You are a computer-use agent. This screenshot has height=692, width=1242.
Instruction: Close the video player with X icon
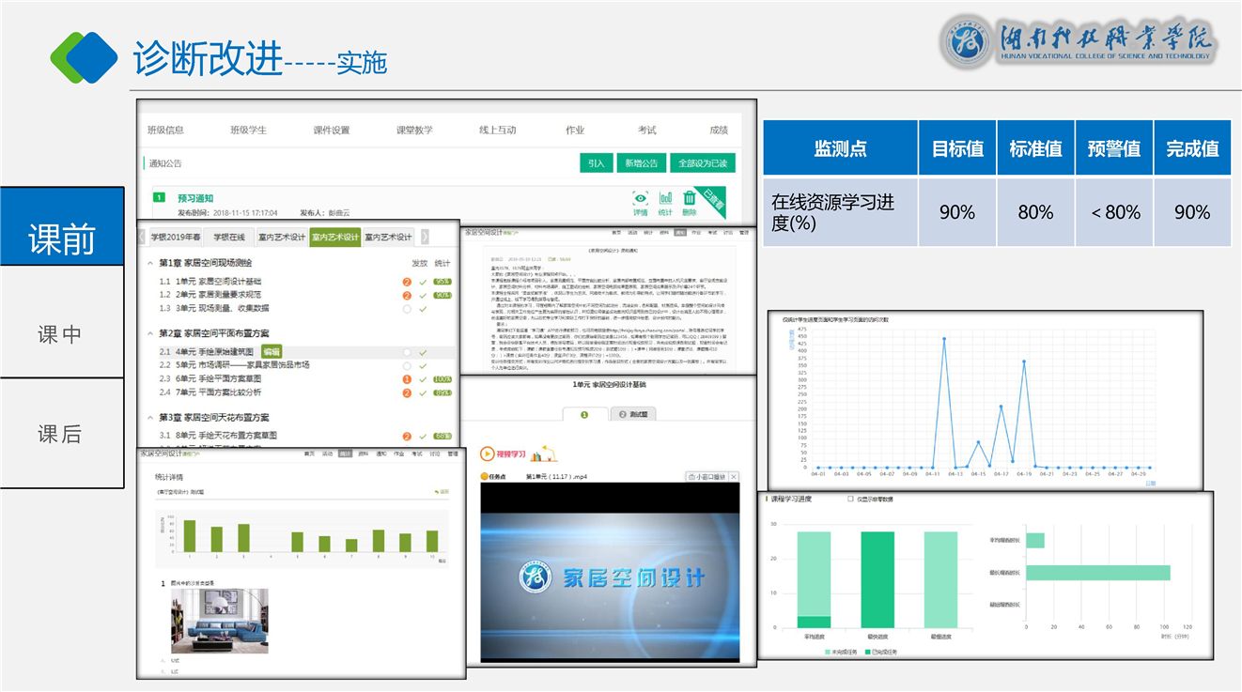734,477
